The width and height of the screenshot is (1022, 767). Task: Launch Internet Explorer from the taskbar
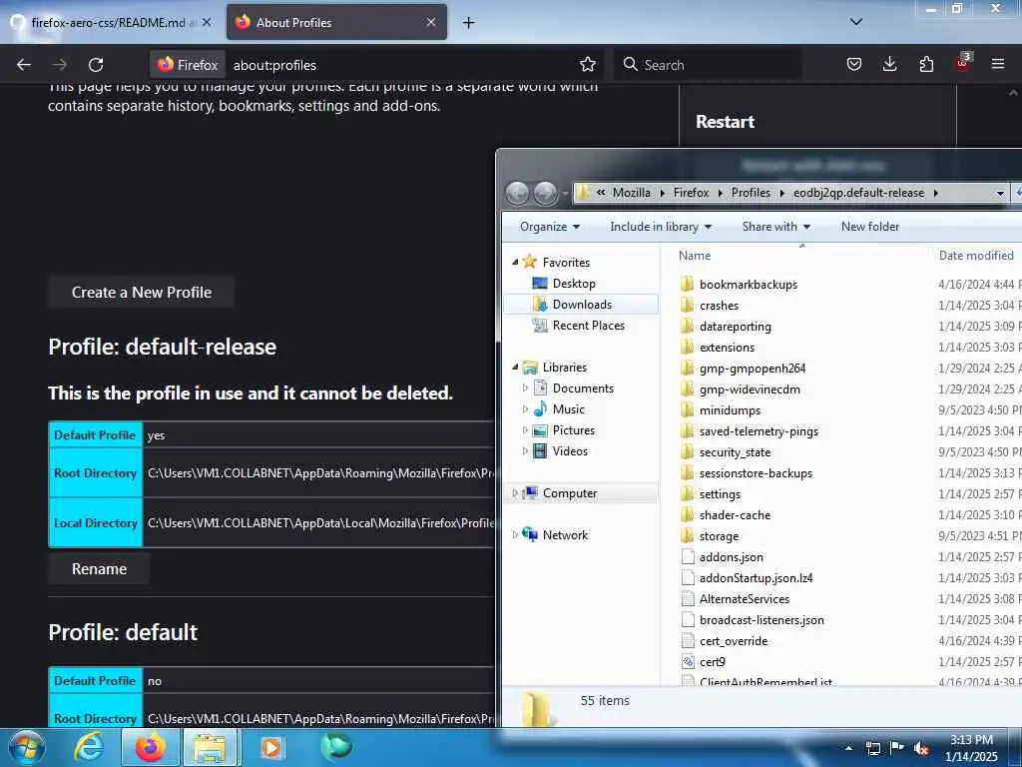(x=88, y=747)
